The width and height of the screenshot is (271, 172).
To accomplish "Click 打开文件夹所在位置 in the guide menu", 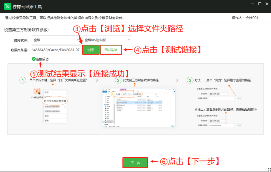I will point(55,101).
